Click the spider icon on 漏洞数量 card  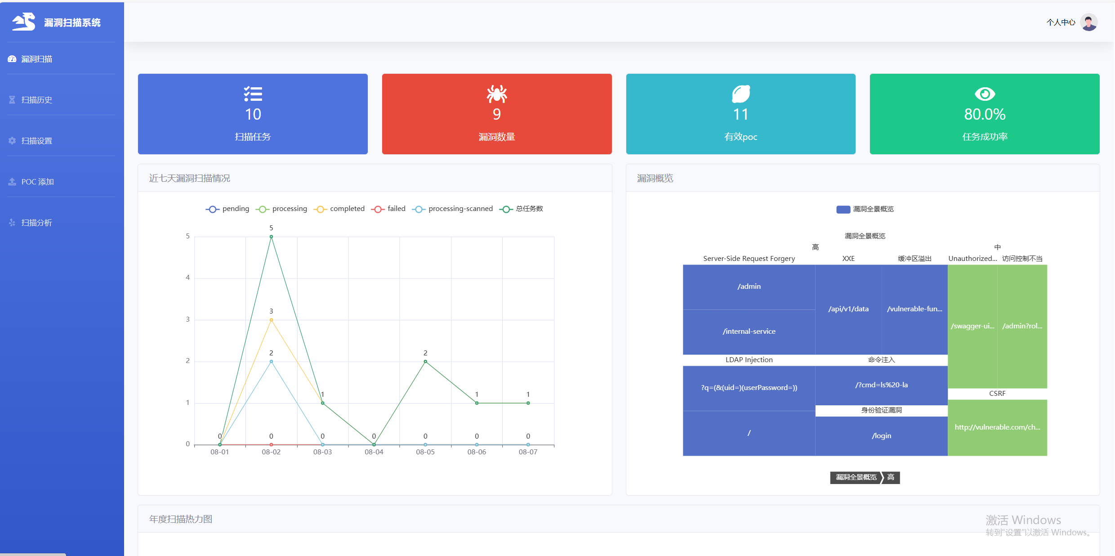(x=497, y=94)
